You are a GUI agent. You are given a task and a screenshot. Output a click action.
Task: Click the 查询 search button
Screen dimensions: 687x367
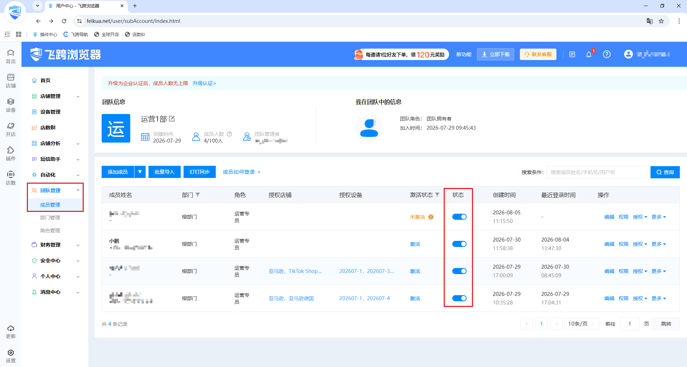pos(665,172)
